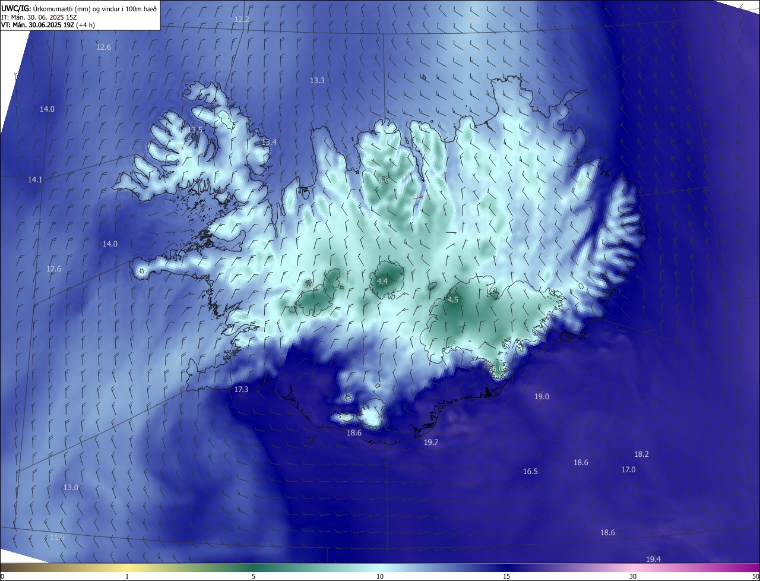The width and height of the screenshot is (760, 581).
Task: Click the 1 tick label on the color bar
Action: tap(127, 577)
